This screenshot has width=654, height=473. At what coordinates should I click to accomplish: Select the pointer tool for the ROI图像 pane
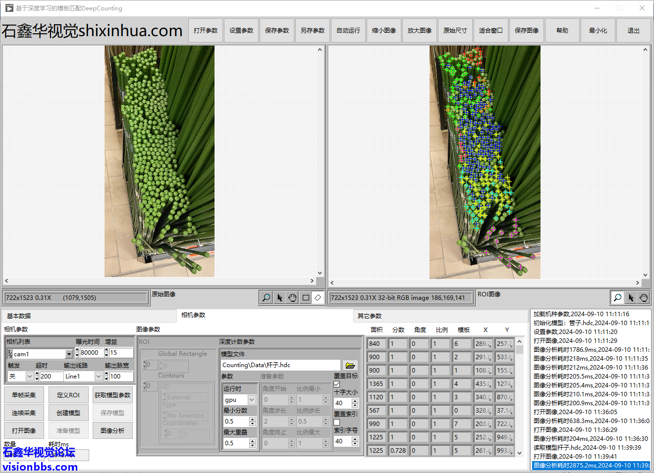click(x=631, y=297)
